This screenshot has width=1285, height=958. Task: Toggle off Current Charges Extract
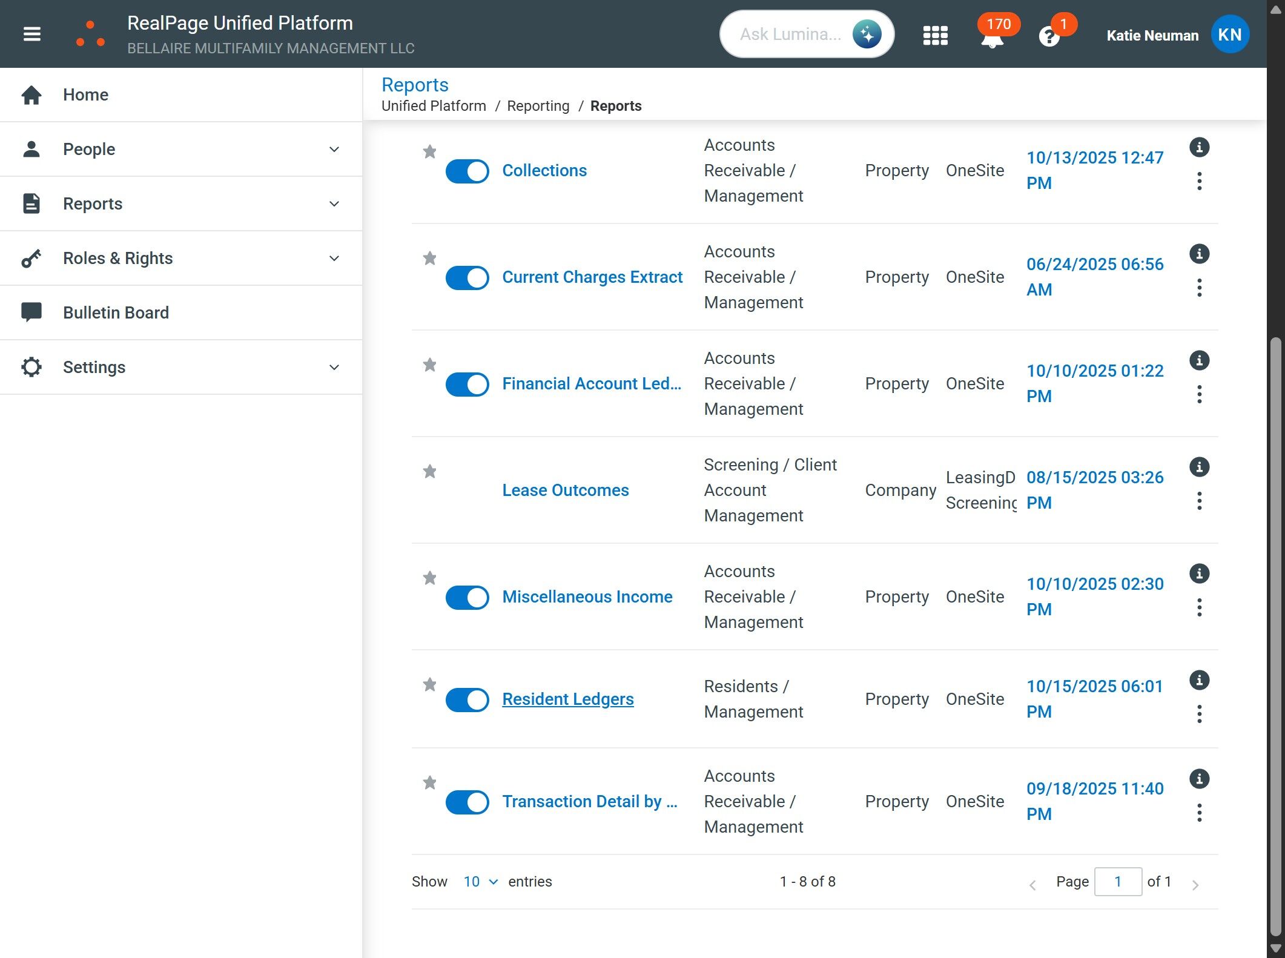point(467,278)
